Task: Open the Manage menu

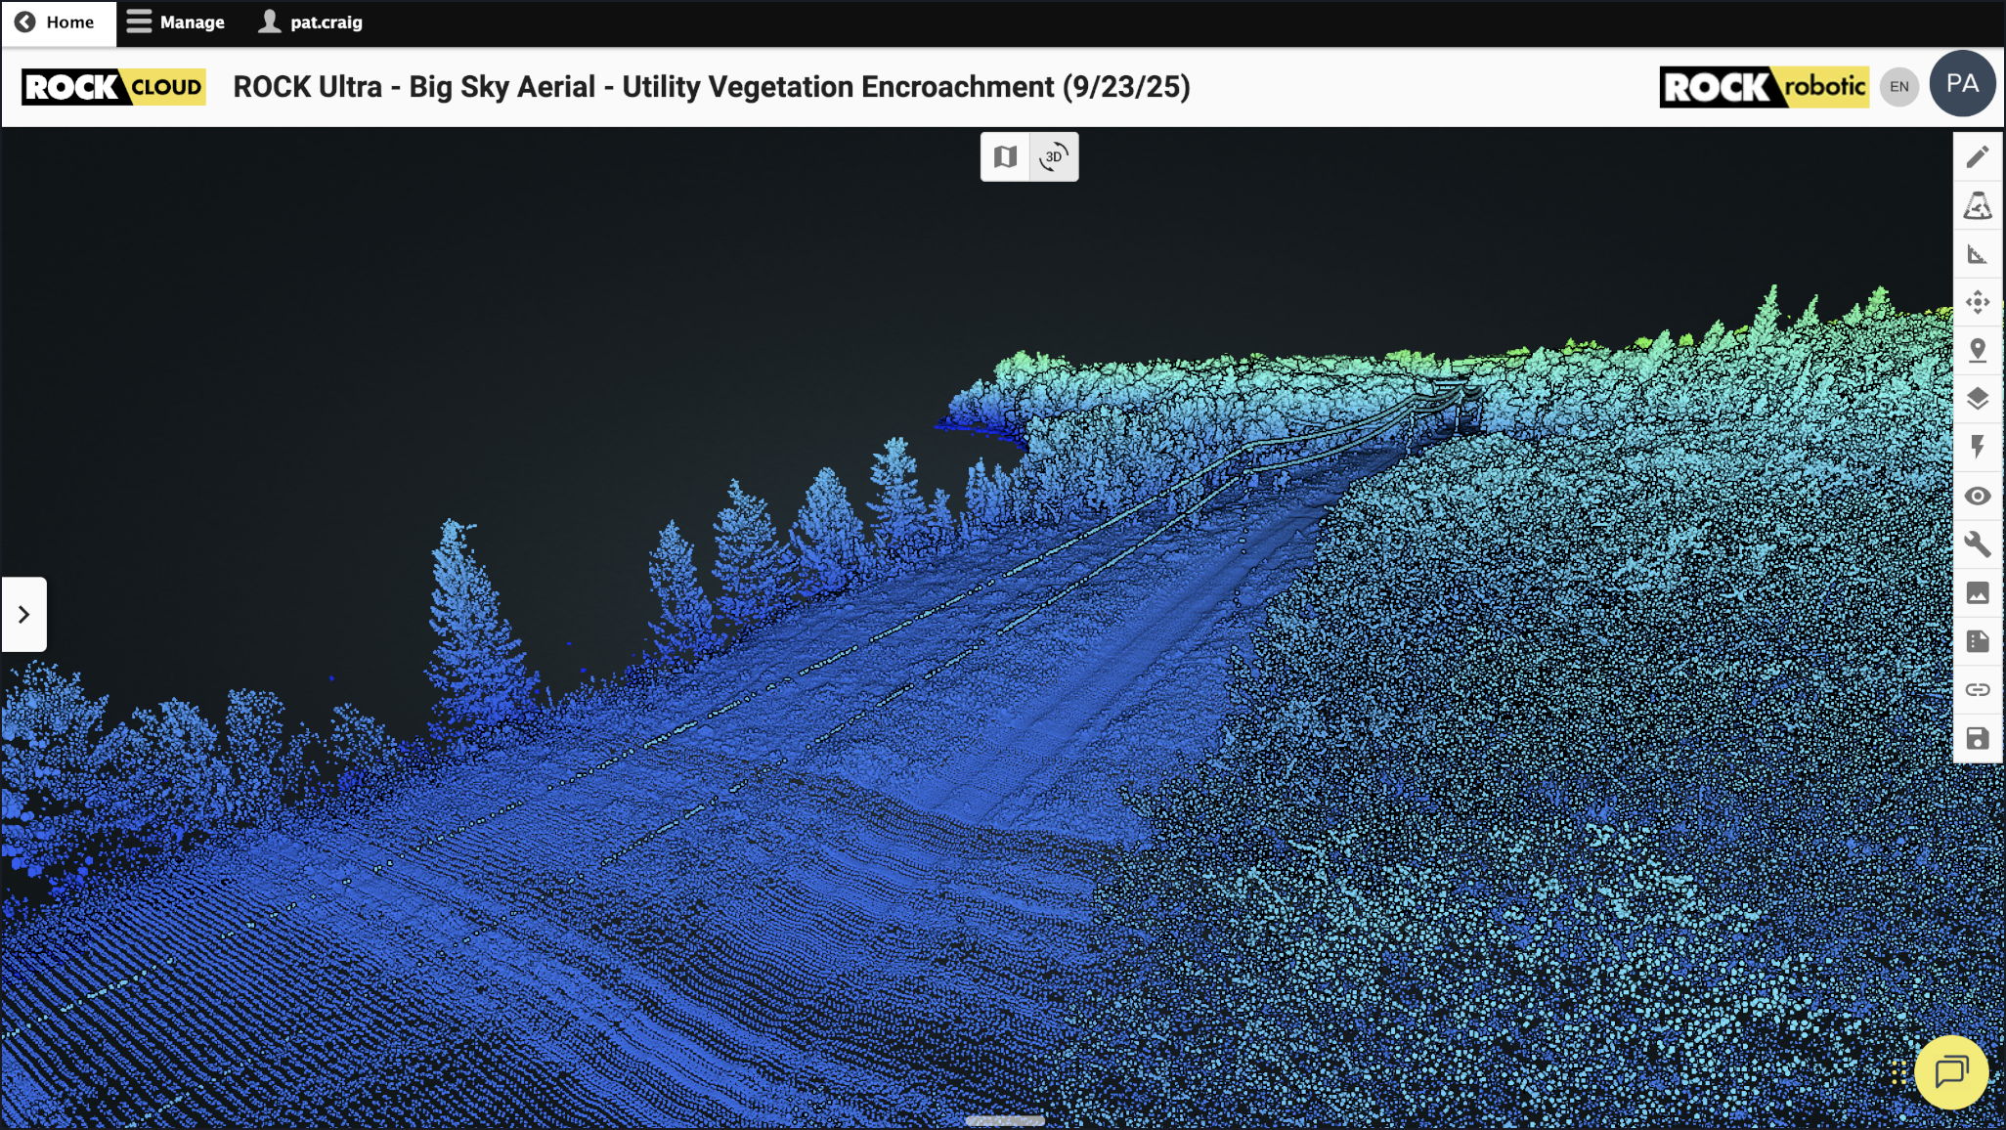Action: pyautogui.click(x=176, y=22)
